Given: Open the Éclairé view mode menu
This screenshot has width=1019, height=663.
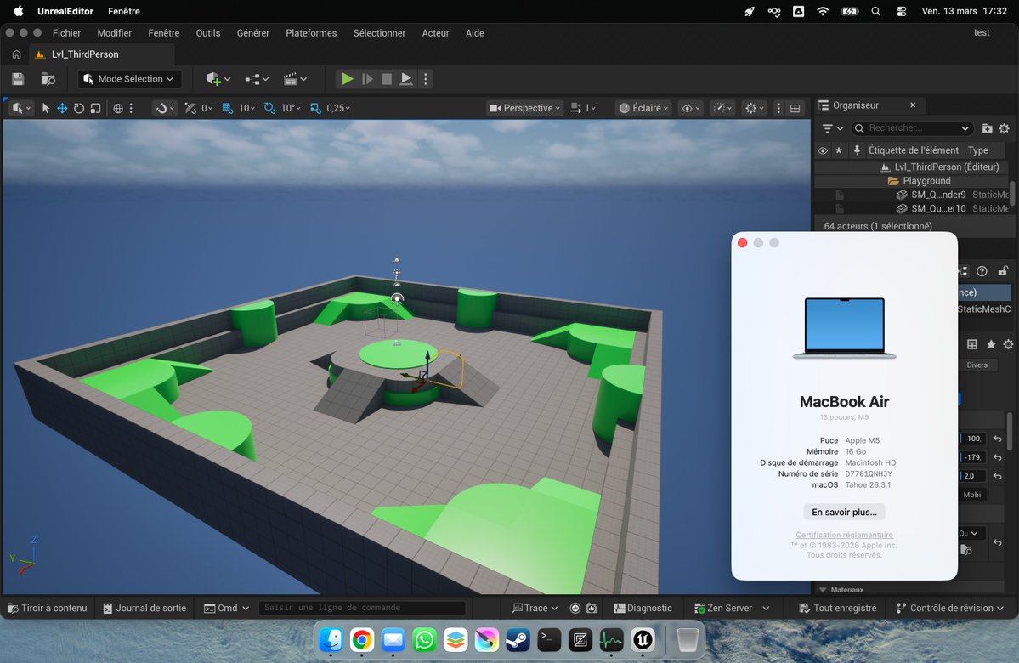Looking at the screenshot, I should (x=643, y=108).
